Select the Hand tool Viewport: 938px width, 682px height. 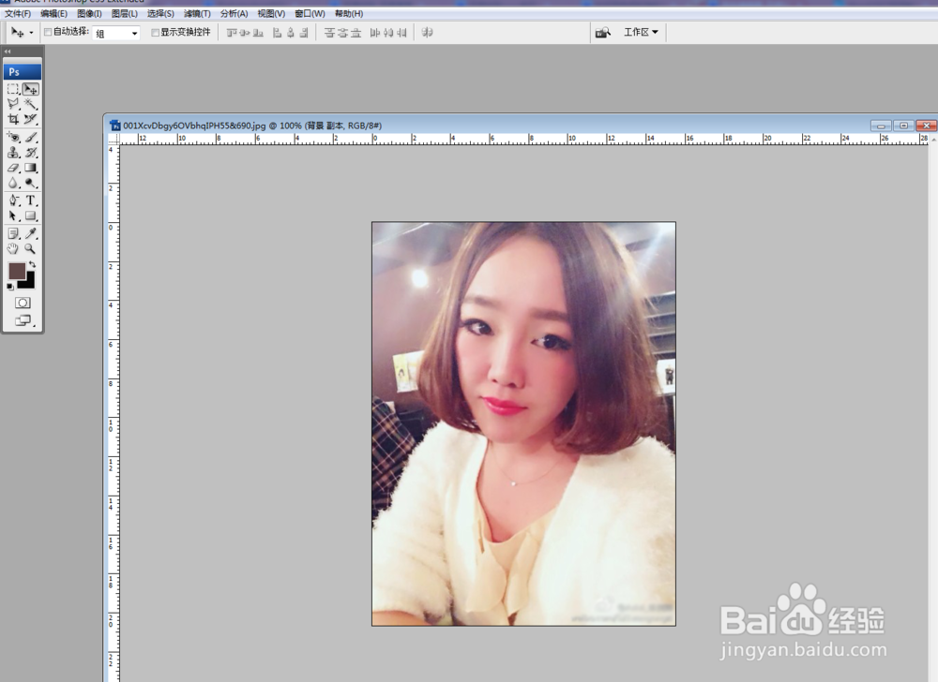pos(13,249)
